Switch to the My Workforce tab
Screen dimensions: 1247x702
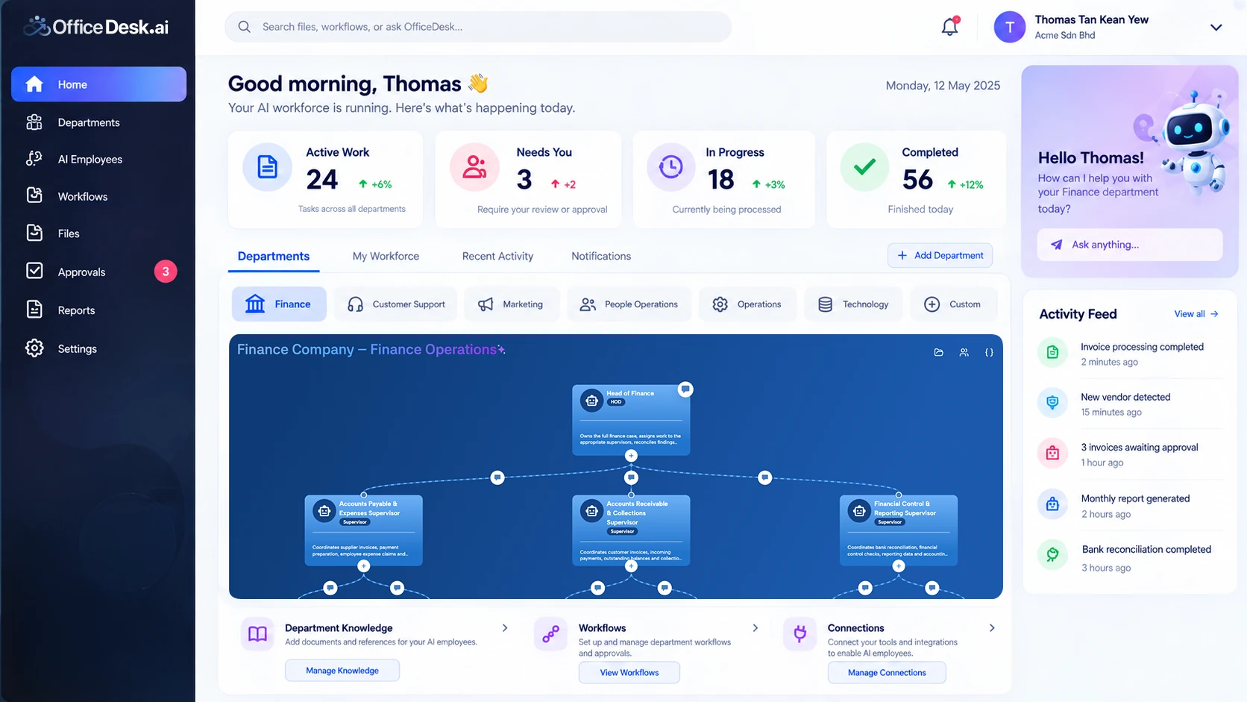pos(386,256)
